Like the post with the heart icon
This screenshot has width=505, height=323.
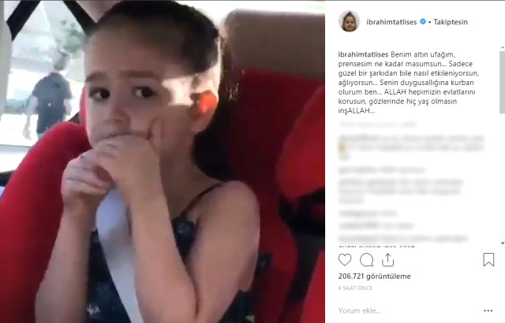[345, 260]
